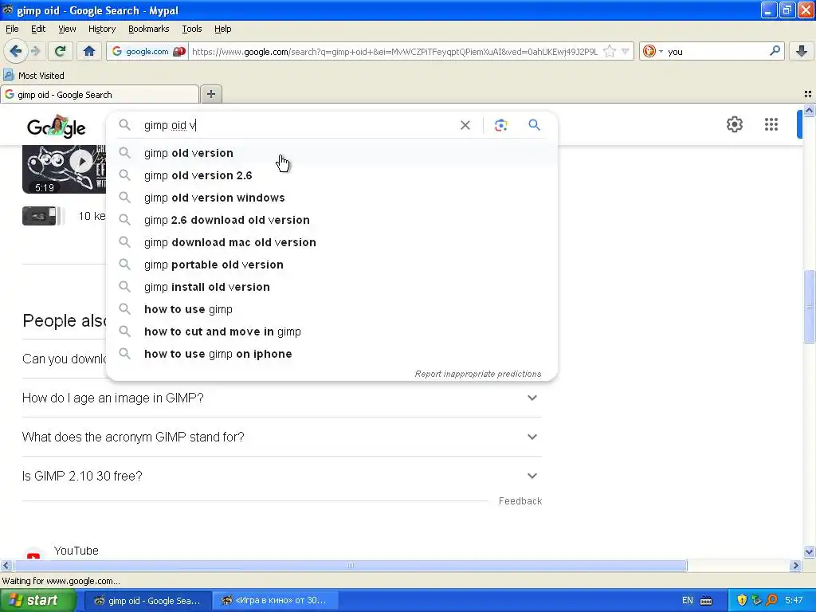This screenshot has height=612, width=816.
Task: Click the browser Forward arrow button
Action: [35, 51]
